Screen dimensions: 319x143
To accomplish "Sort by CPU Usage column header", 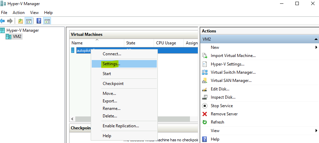I will point(169,43).
